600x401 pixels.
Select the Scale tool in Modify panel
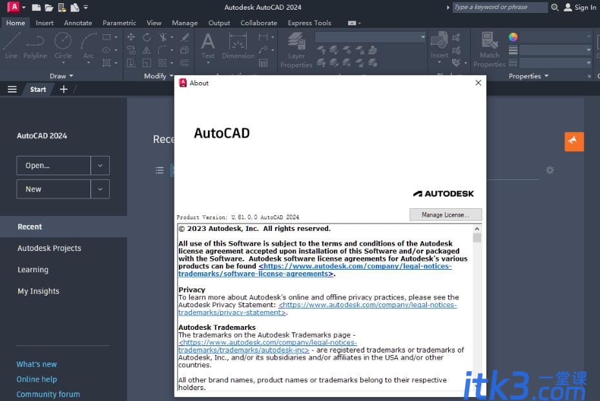tap(147, 63)
